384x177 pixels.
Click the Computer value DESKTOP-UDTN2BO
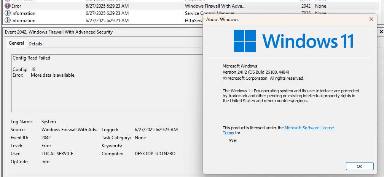[x=155, y=154]
